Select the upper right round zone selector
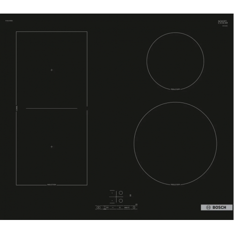This screenshot has width=234, height=234. tap(121, 193)
